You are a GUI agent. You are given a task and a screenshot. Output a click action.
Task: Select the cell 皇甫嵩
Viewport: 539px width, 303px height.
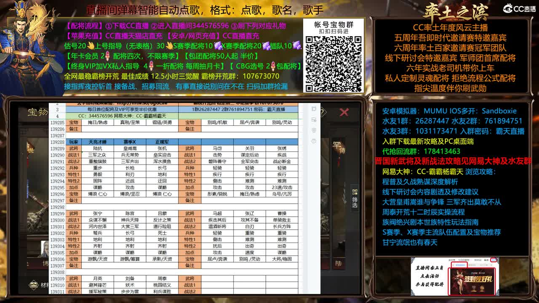coord(130,149)
